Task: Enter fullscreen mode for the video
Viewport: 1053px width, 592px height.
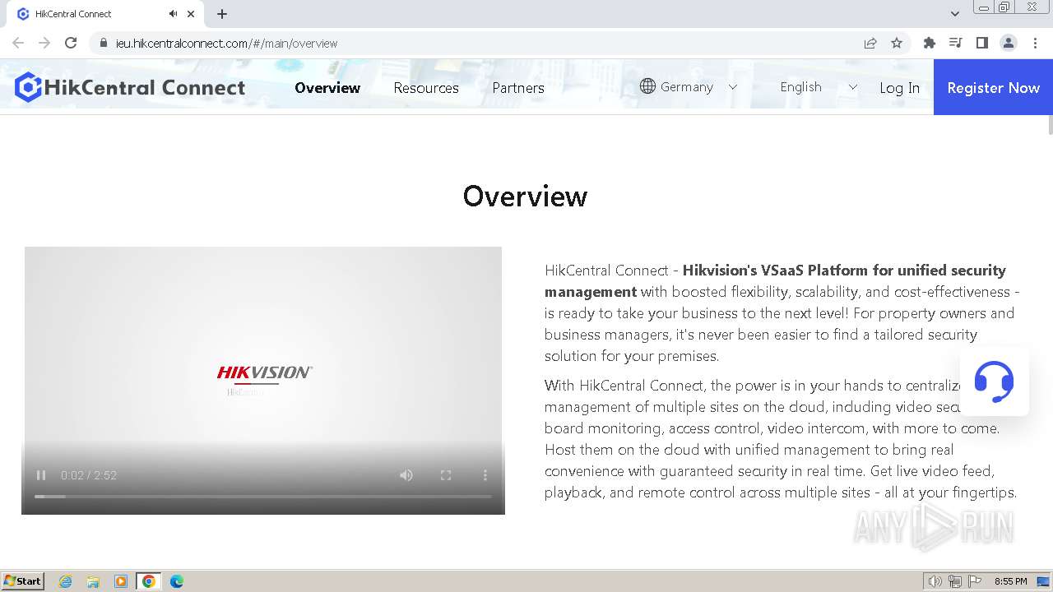Action: coord(446,475)
